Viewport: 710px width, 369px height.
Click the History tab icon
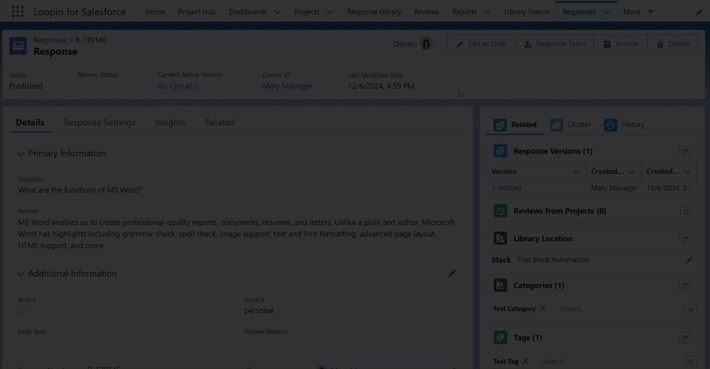611,125
